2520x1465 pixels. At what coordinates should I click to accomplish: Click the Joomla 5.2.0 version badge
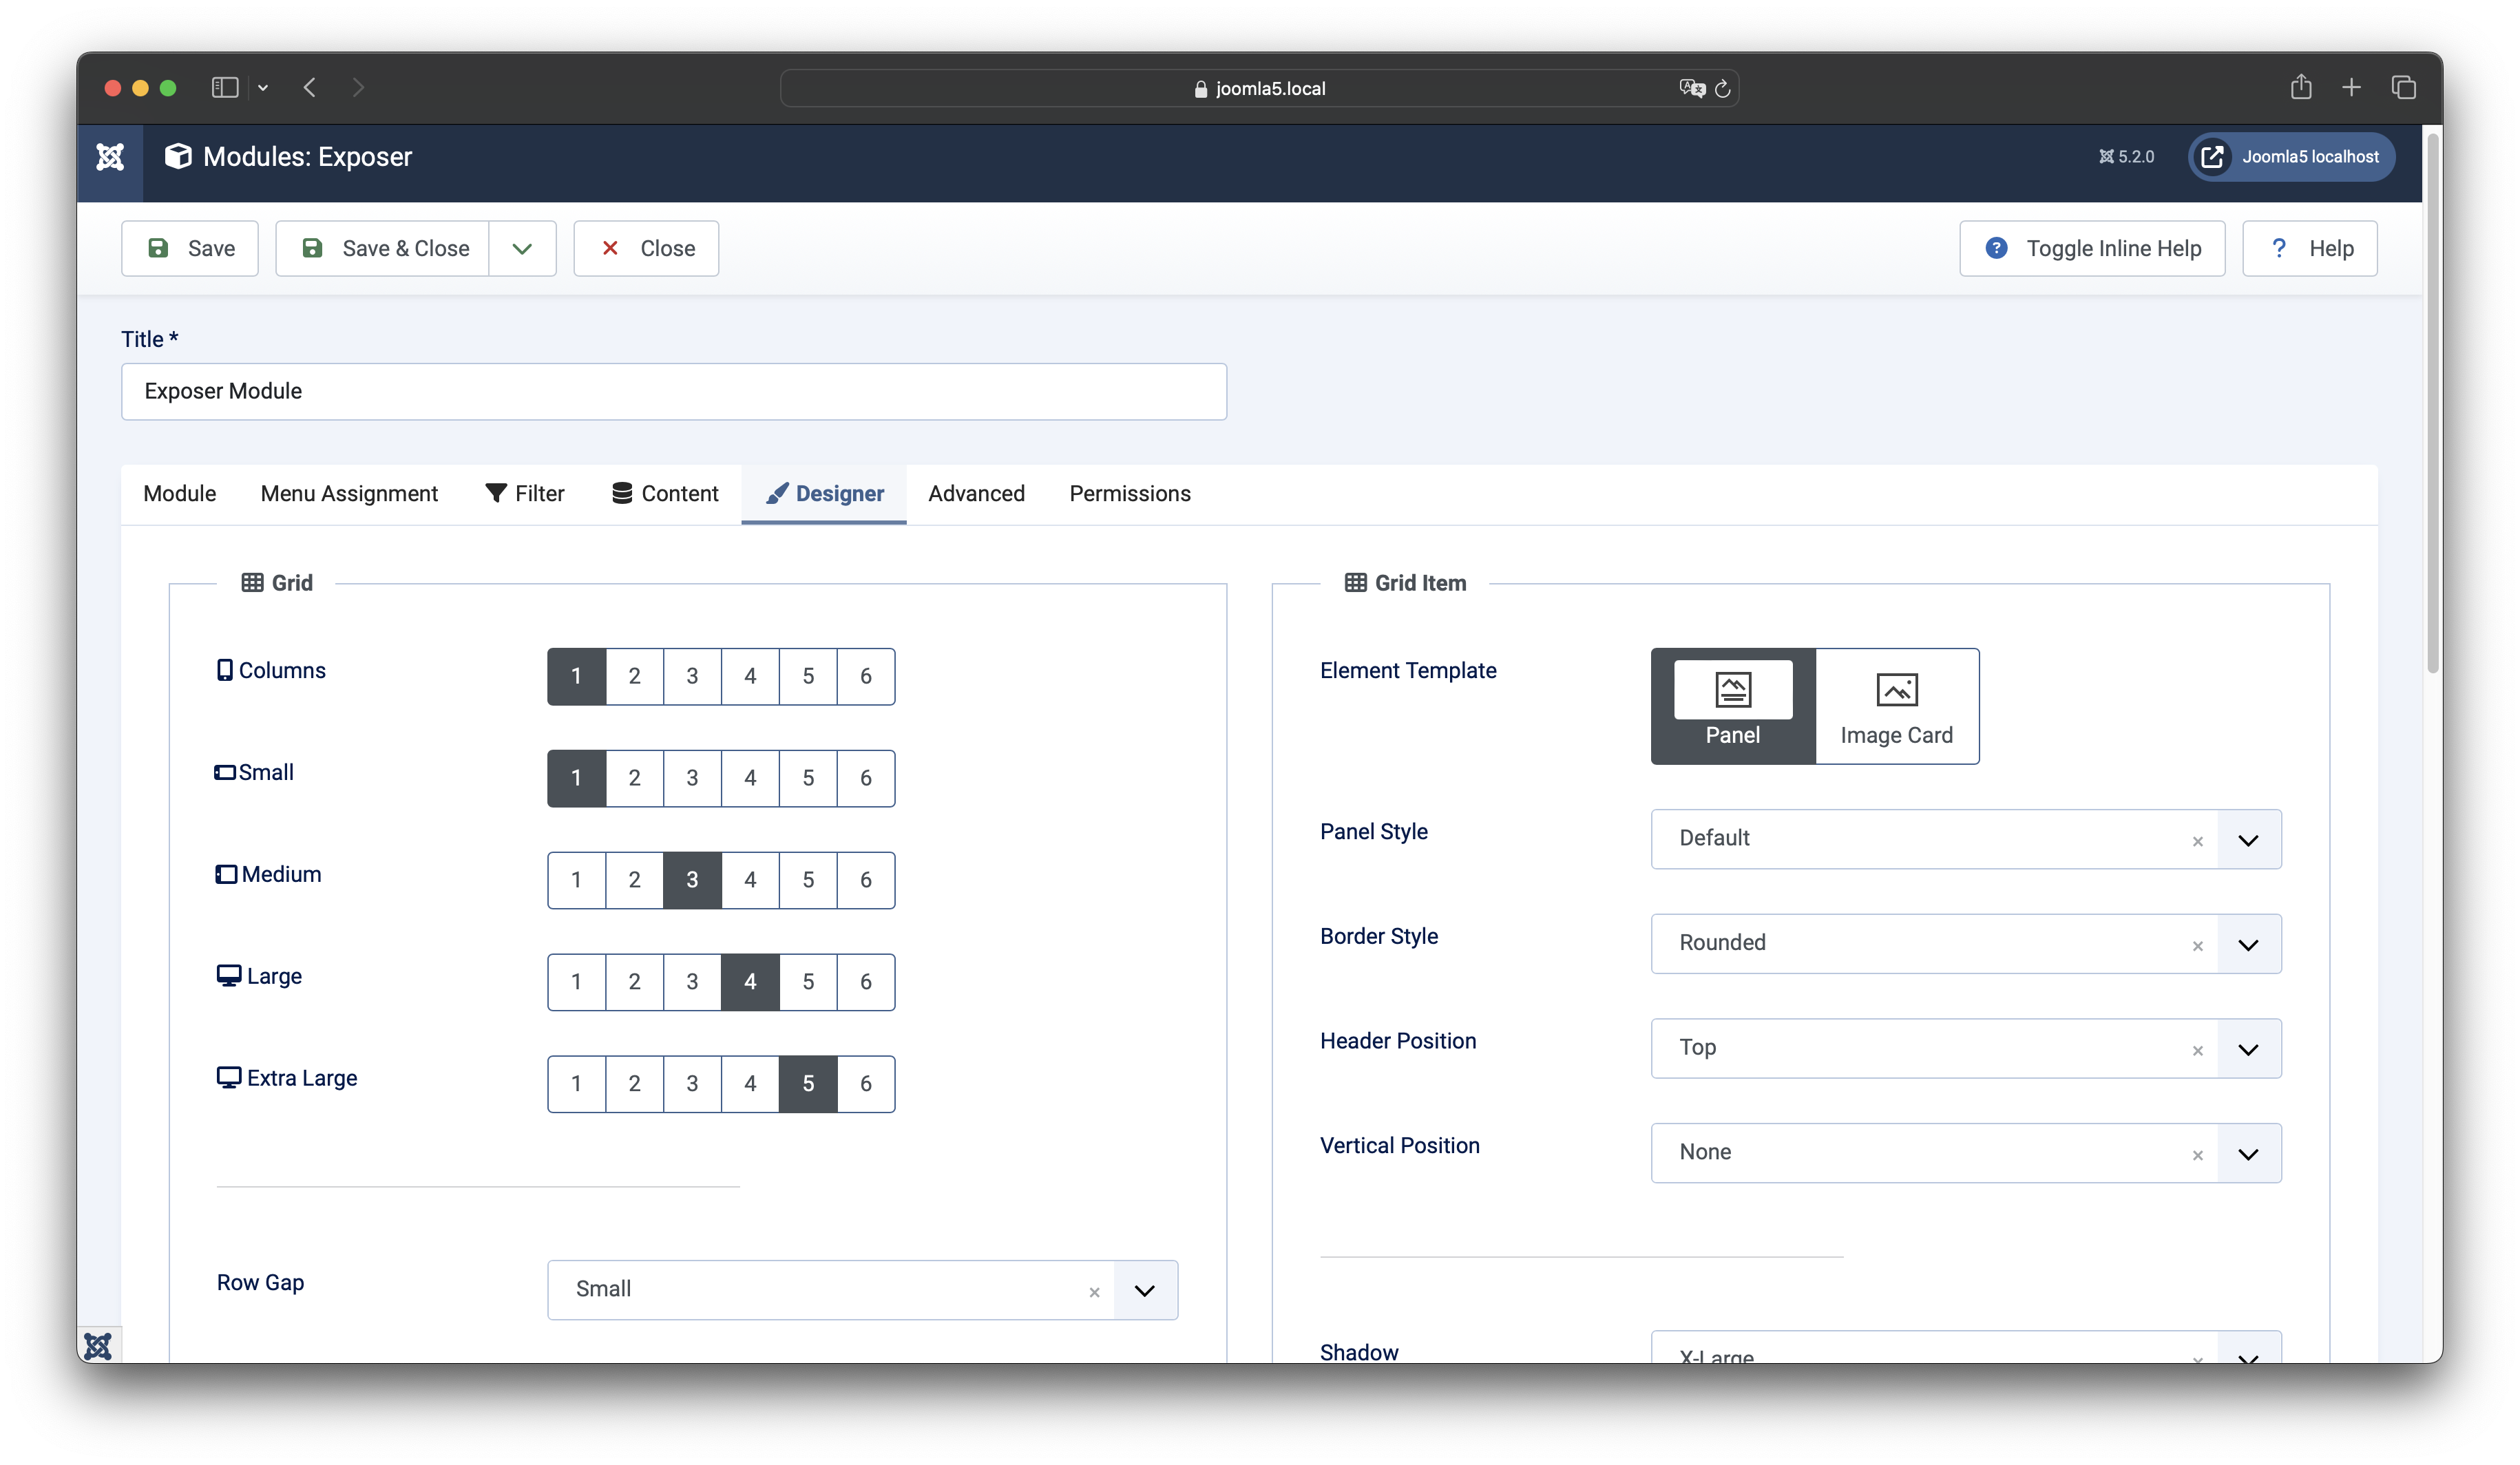(x=2126, y=157)
